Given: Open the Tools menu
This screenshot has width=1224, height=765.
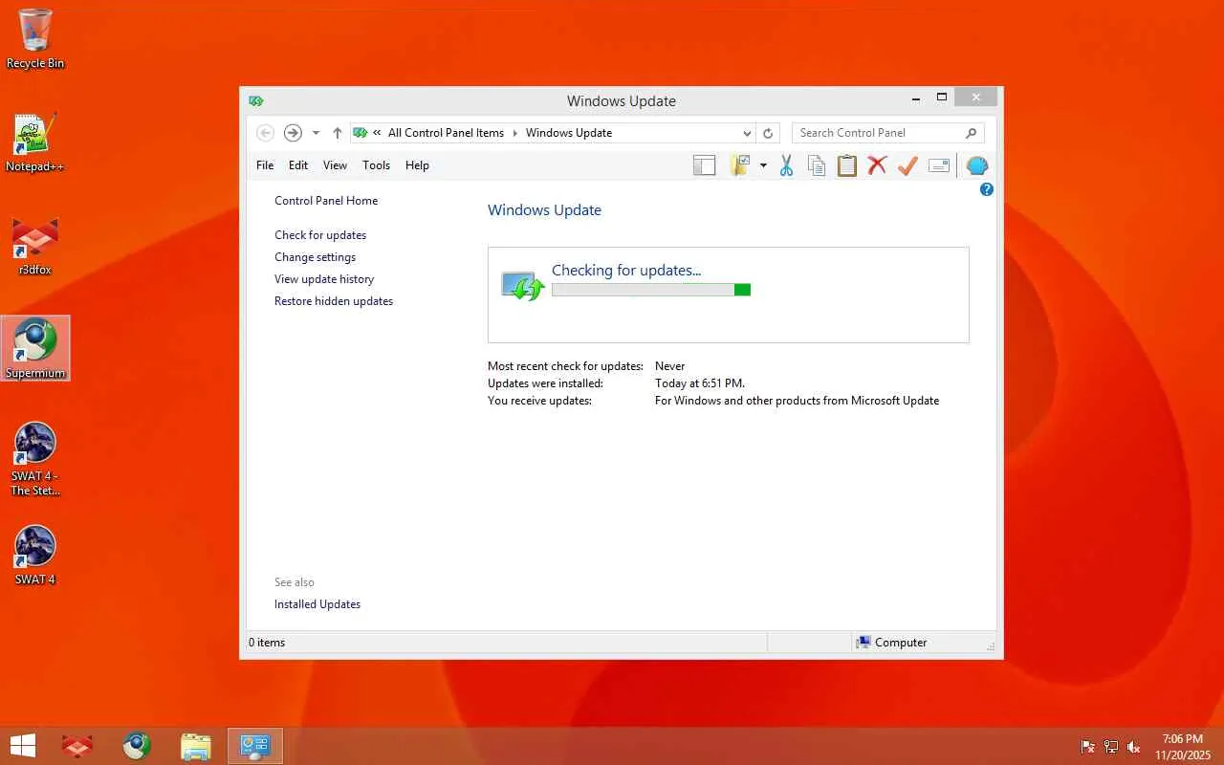Looking at the screenshot, I should (376, 165).
